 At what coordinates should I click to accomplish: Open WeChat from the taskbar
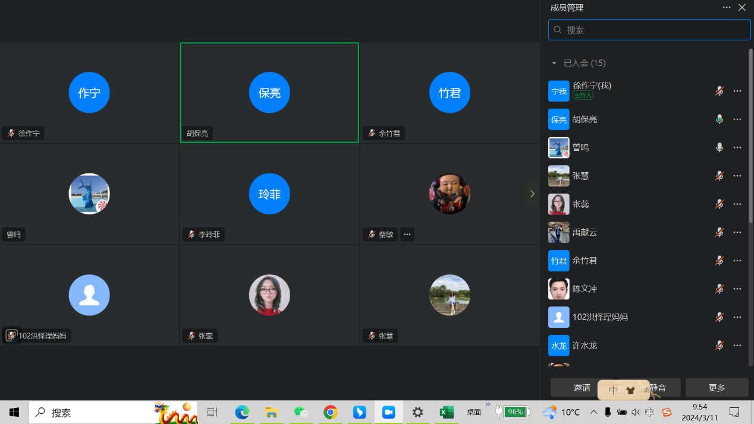pos(301,412)
